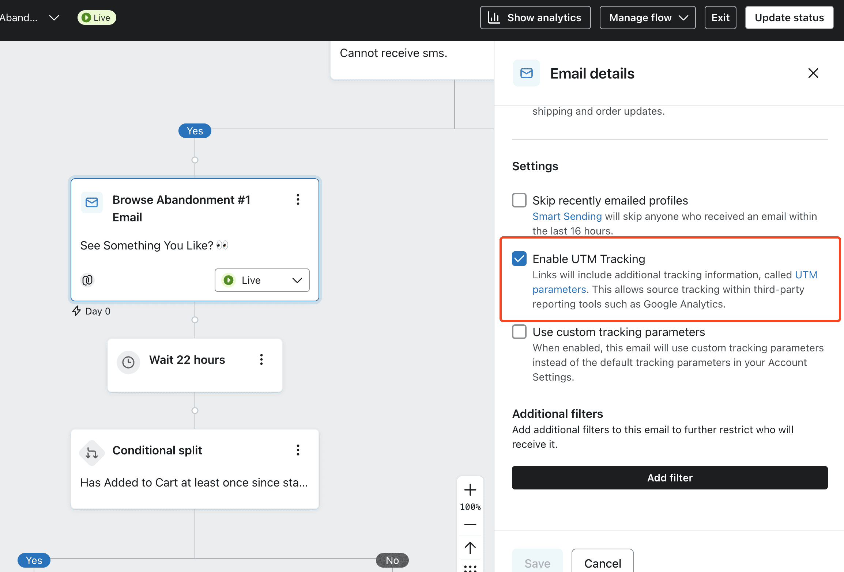
Task: Click the conditional split branch icon
Action: (x=92, y=453)
